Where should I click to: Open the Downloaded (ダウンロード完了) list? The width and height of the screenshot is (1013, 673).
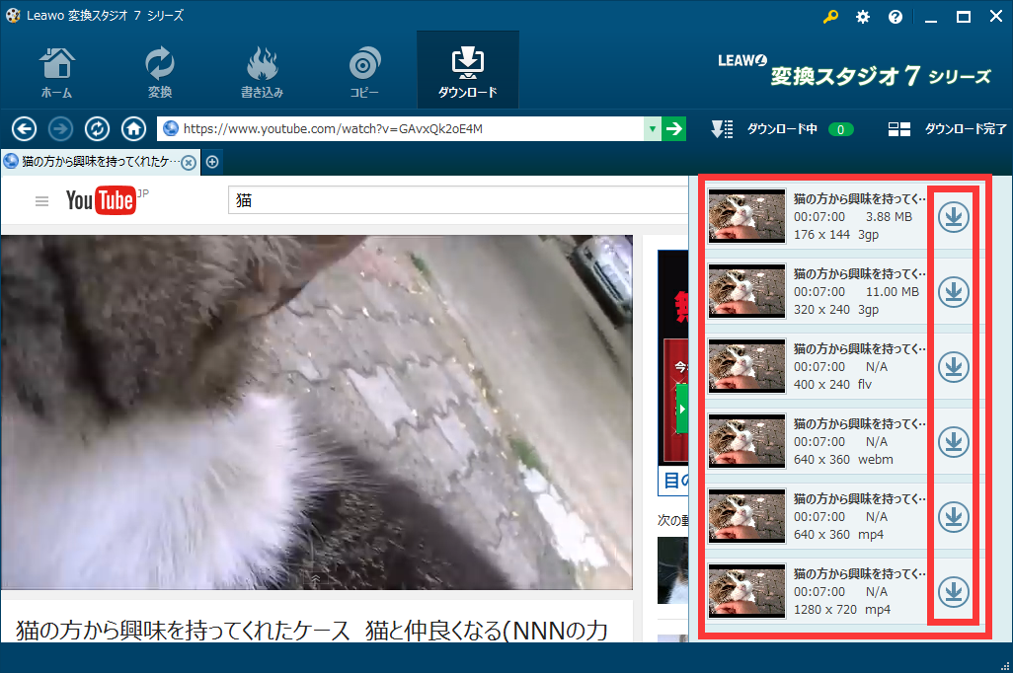click(x=948, y=129)
